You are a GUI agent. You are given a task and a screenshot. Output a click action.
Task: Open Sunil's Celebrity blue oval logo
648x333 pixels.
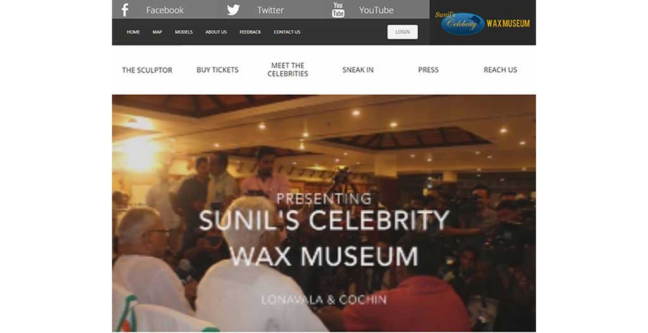pyautogui.click(x=463, y=23)
